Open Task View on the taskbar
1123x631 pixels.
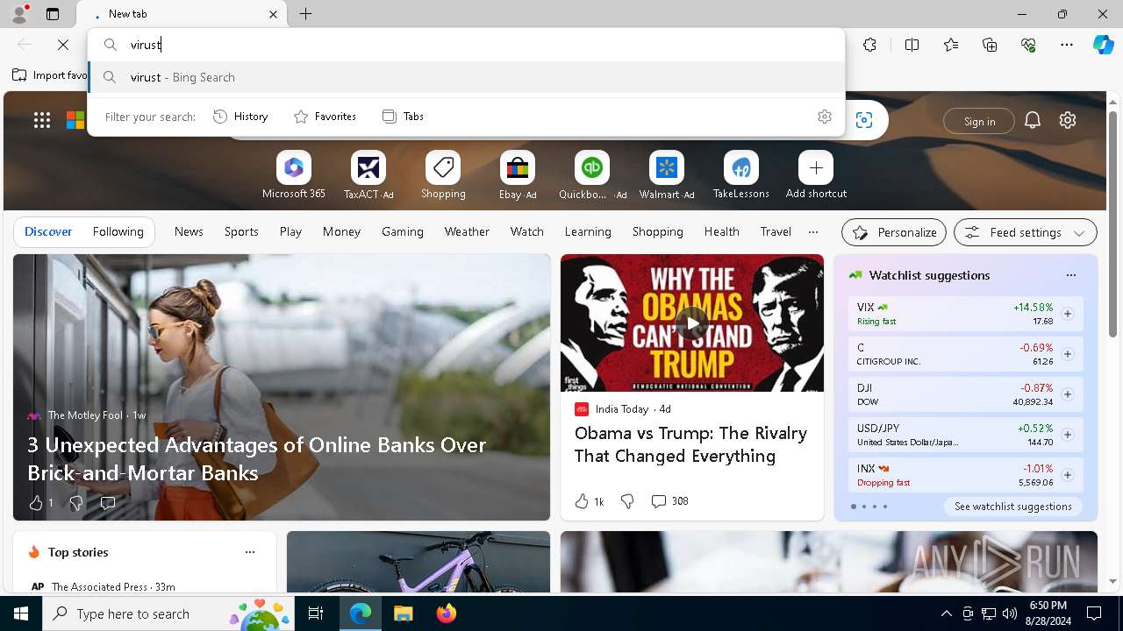316,613
